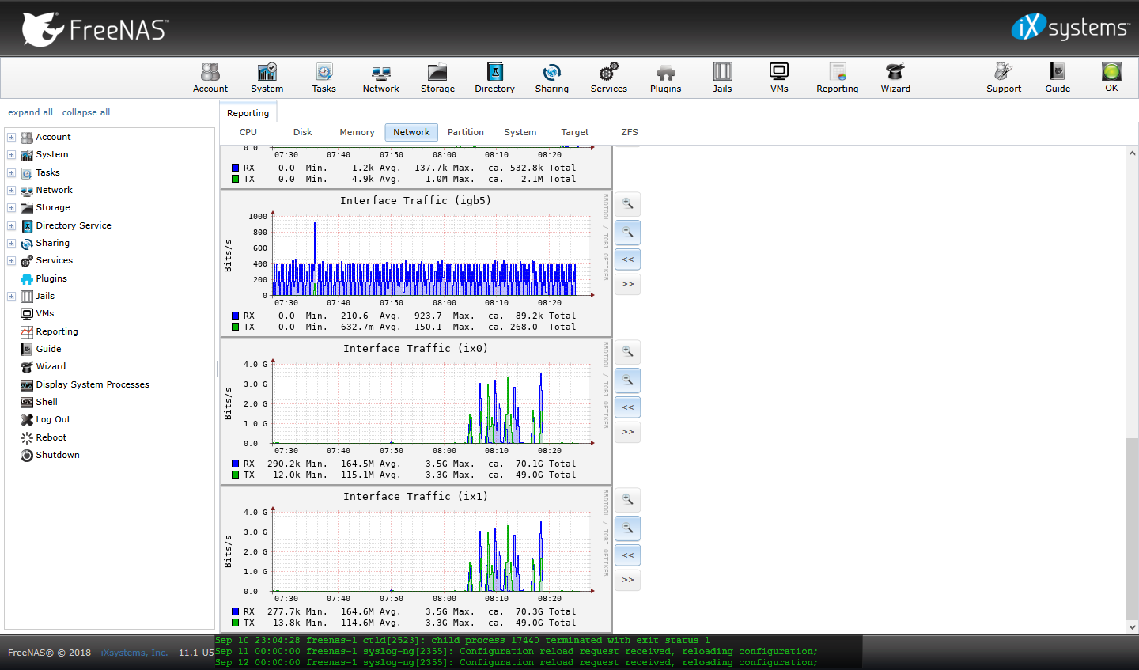The width and height of the screenshot is (1139, 670).
Task: Expand the Jails node in the sidebar tree
Action: [12, 296]
